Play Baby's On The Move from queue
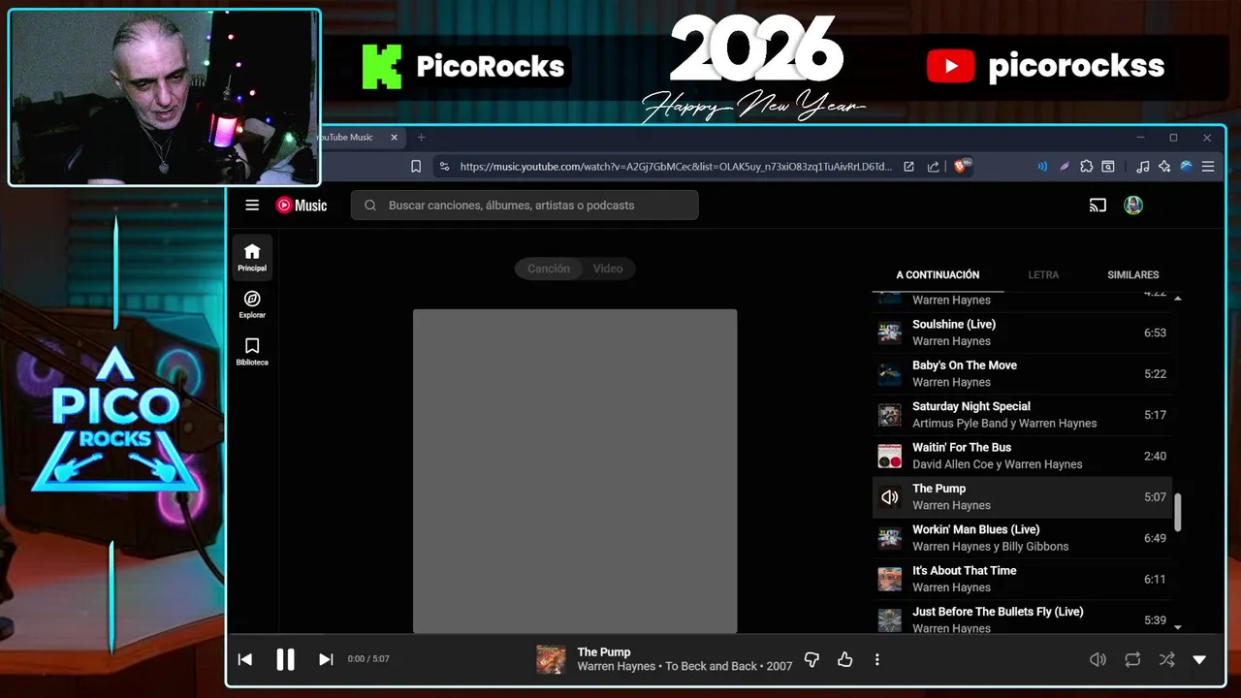The width and height of the screenshot is (1241, 698). pyautogui.click(x=1023, y=373)
